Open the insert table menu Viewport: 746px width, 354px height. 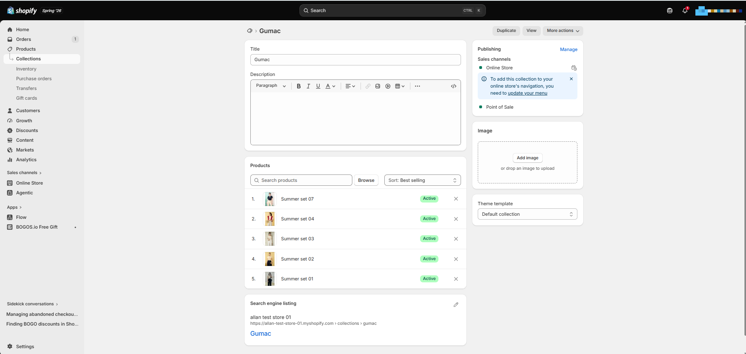400,86
